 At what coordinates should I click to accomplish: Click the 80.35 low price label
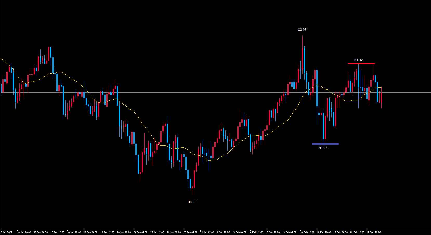point(192,202)
